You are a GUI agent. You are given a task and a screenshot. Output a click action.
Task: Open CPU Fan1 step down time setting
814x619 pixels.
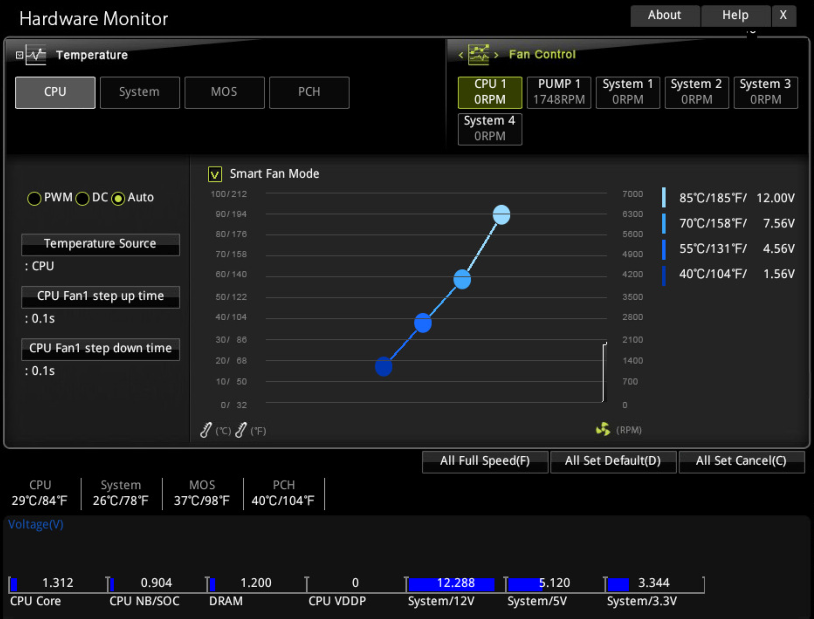[101, 349]
